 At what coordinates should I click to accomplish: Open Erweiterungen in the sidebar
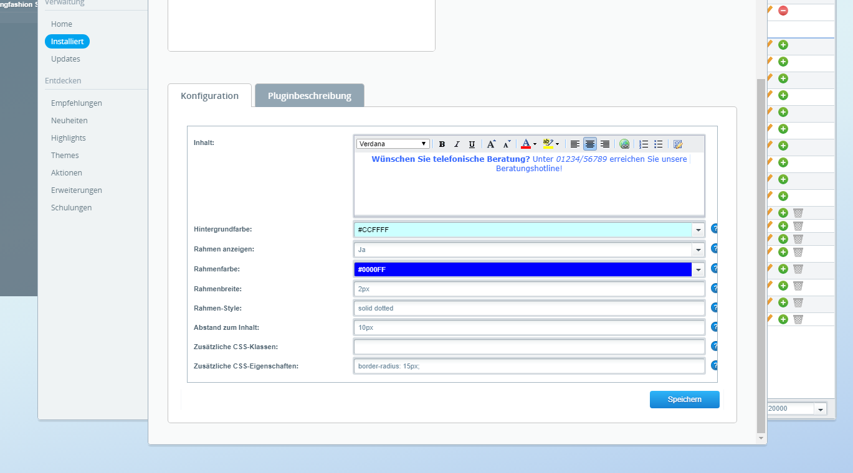77,190
